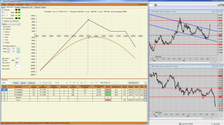This screenshot has height=125, width=224.
Task: Select the Дельта radio option
Action: point(4,32)
